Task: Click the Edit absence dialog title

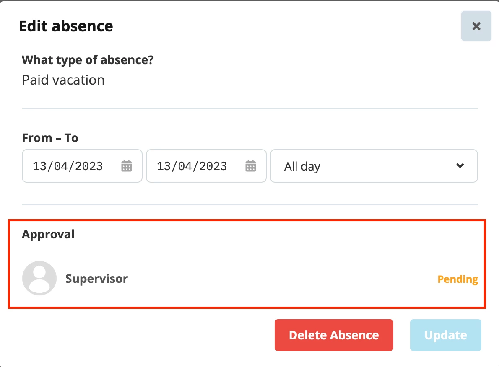Action: [66, 26]
